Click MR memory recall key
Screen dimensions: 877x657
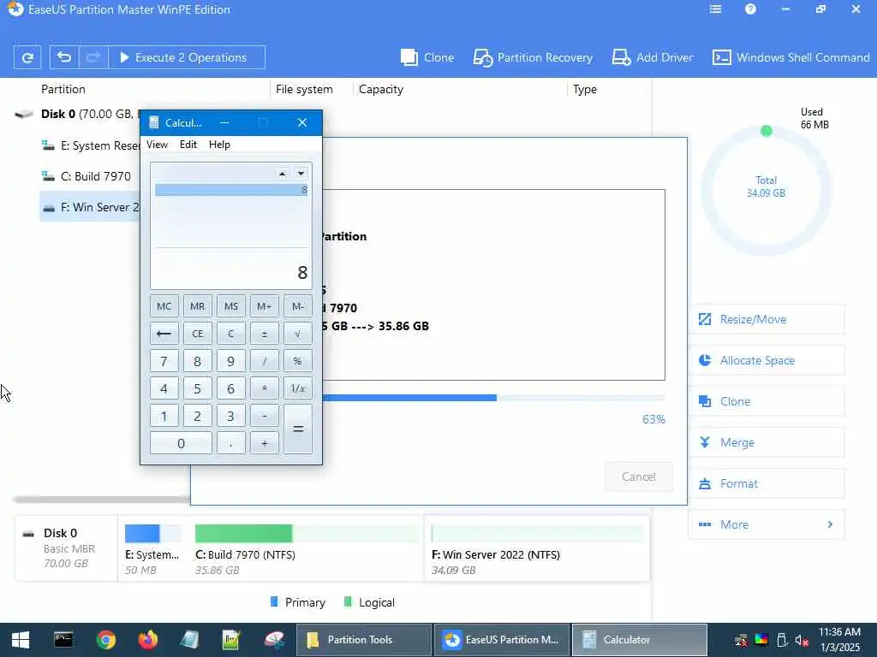tap(198, 306)
